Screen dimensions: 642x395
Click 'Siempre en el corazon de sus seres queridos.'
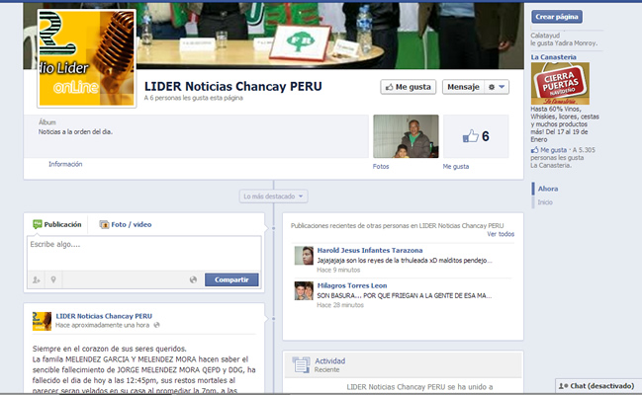click(110, 349)
